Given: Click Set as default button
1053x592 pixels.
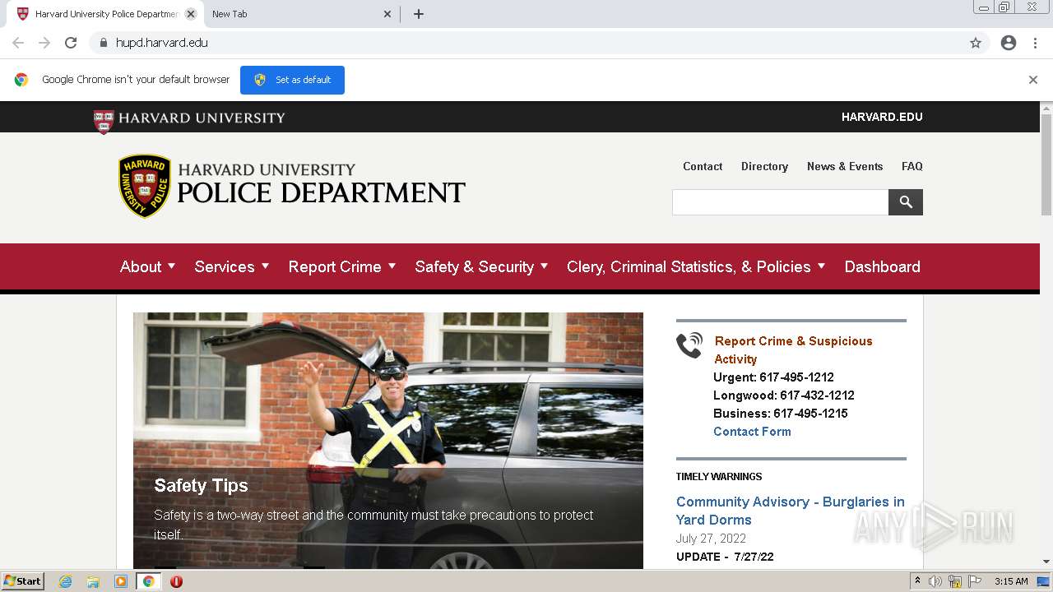Looking at the screenshot, I should pyautogui.click(x=292, y=80).
